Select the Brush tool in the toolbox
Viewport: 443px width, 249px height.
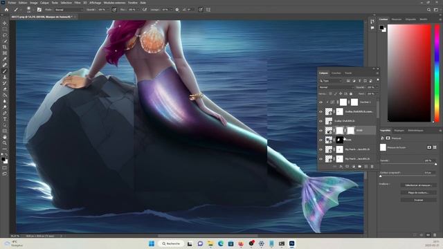pos(5,71)
